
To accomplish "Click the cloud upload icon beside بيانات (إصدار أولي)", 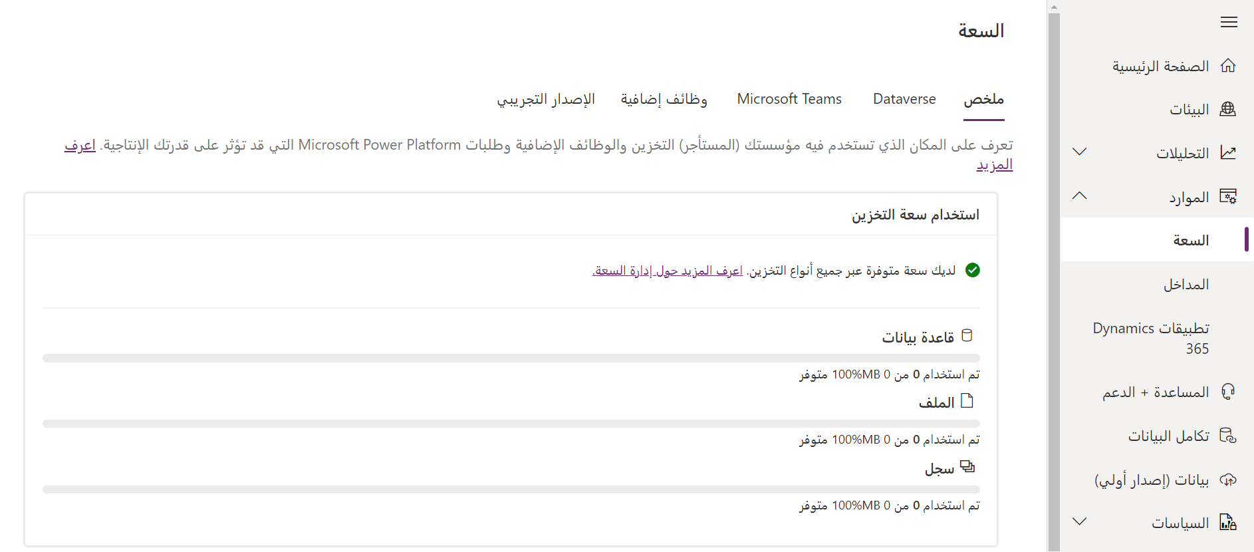I will (x=1228, y=480).
